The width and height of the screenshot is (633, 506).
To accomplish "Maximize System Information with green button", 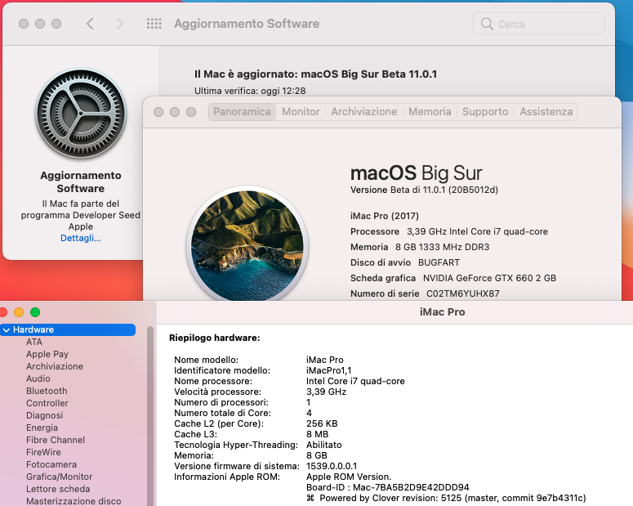I will [35, 312].
